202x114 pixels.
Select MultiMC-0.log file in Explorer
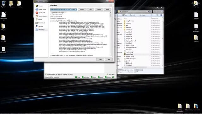130,56
